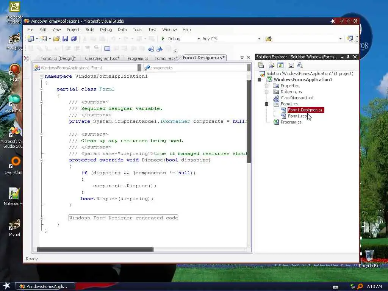
Task: Collapse the 'Required designer variable' summary comment
Action: pyautogui.click(x=42, y=102)
